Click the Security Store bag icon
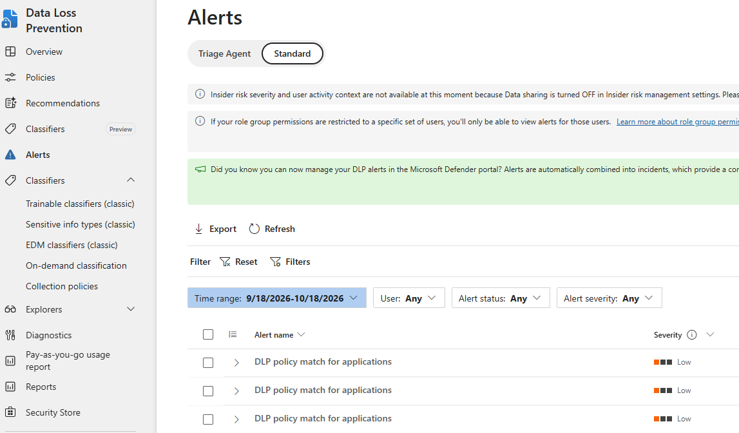The width and height of the screenshot is (739, 433). click(10, 412)
